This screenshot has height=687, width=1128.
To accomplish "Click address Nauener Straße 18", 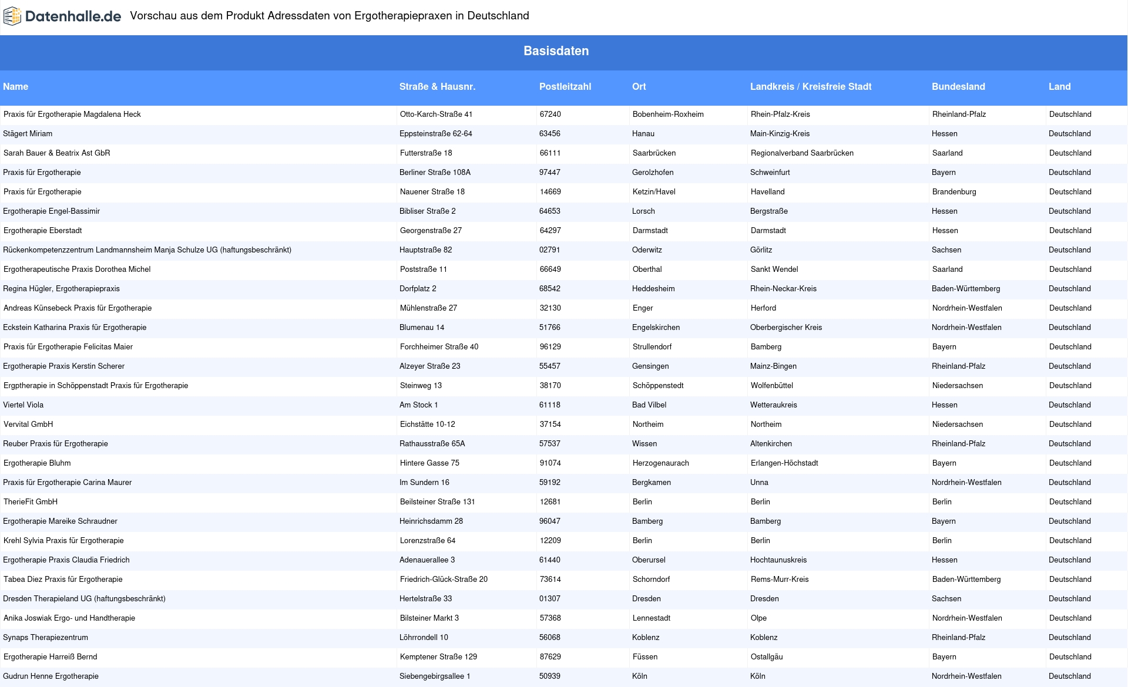I will click(x=432, y=192).
